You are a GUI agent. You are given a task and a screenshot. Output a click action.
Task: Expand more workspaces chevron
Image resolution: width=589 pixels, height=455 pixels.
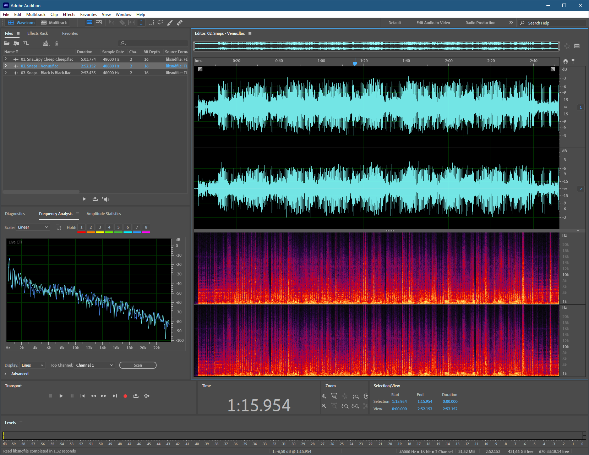click(511, 22)
